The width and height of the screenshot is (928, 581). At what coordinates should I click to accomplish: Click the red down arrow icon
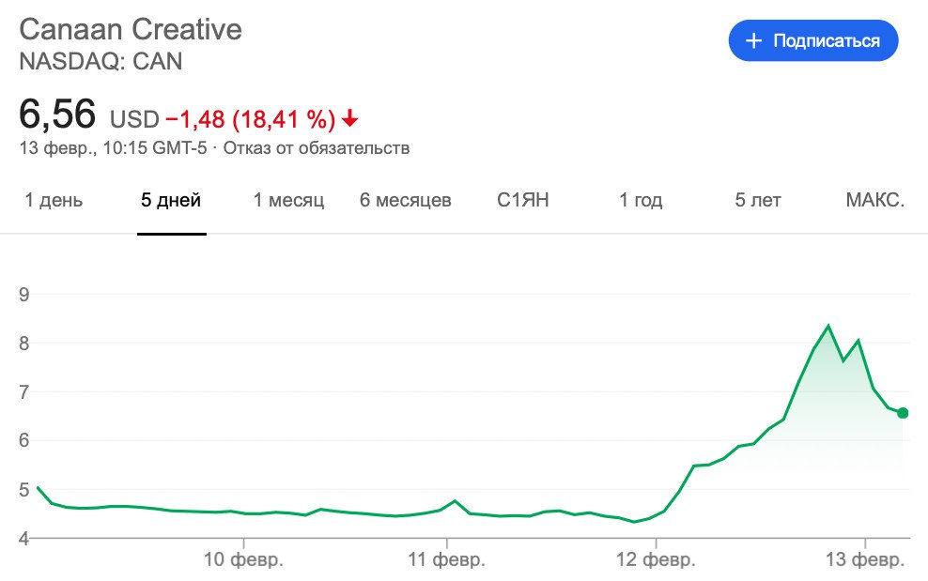click(x=350, y=119)
